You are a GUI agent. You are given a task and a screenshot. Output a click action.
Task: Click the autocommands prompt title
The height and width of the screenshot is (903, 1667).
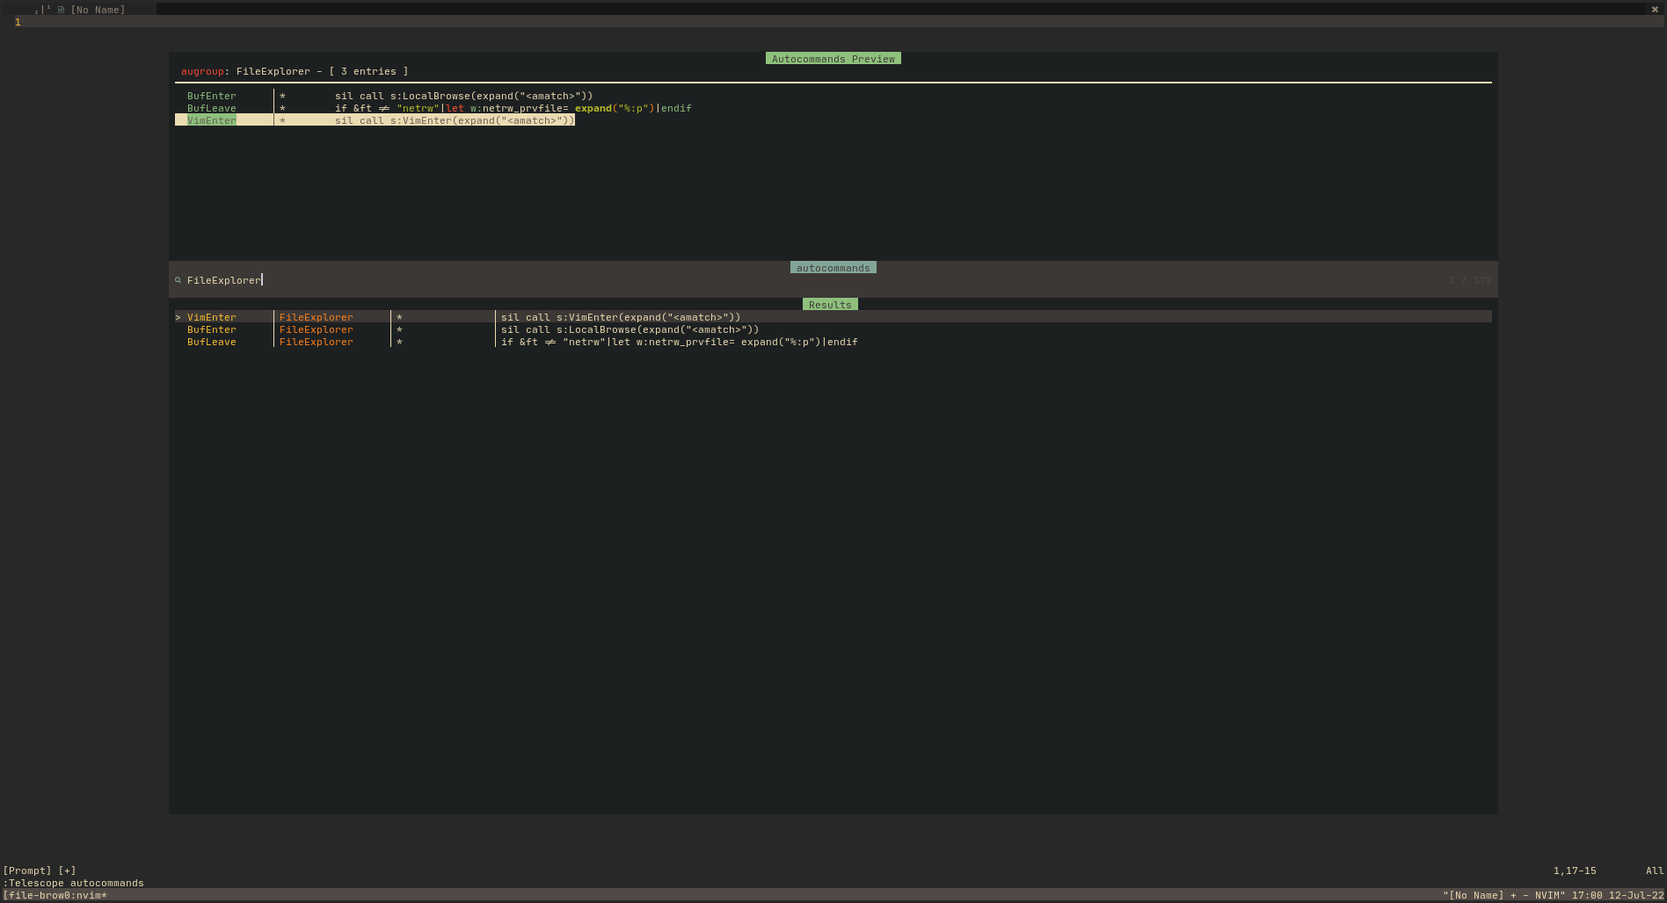pos(833,268)
